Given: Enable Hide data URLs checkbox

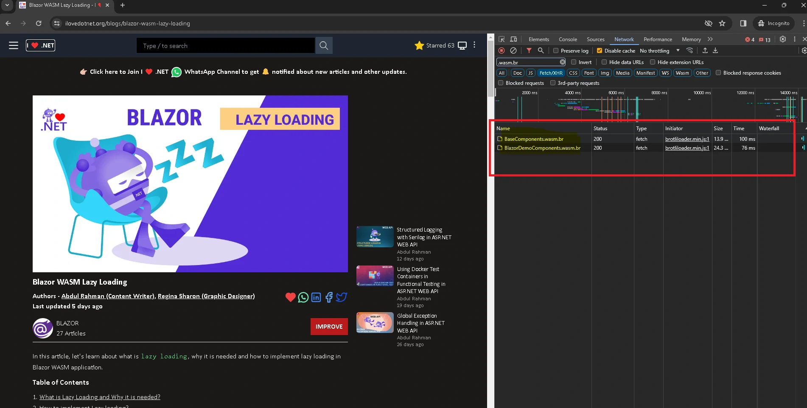Looking at the screenshot, I should click(x=604, y=62).
